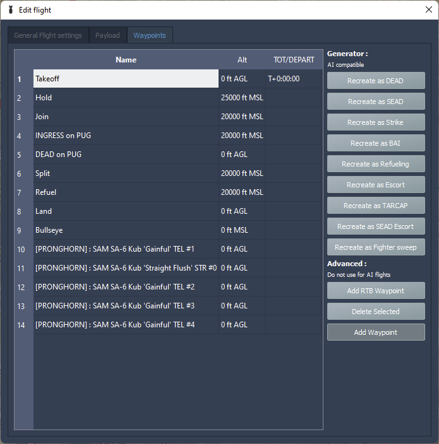
Task: Select the Waypoints tab
Action: [x=150, y=35]
